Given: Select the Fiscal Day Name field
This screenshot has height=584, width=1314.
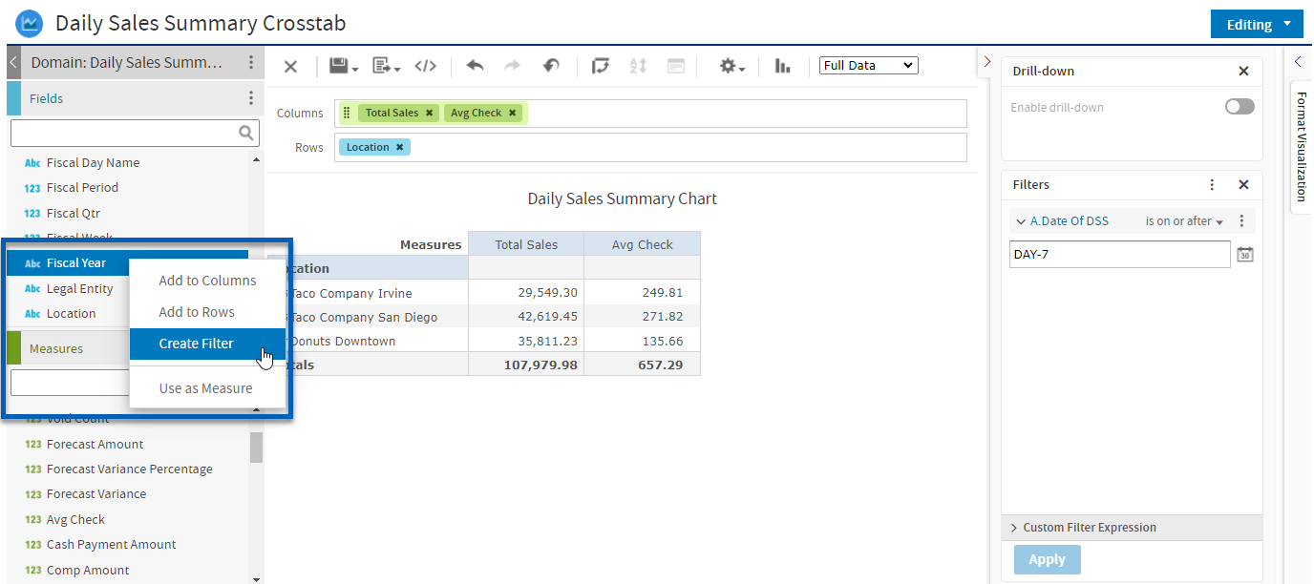Looking at the screenshot, I should click(x=93, y=162).
